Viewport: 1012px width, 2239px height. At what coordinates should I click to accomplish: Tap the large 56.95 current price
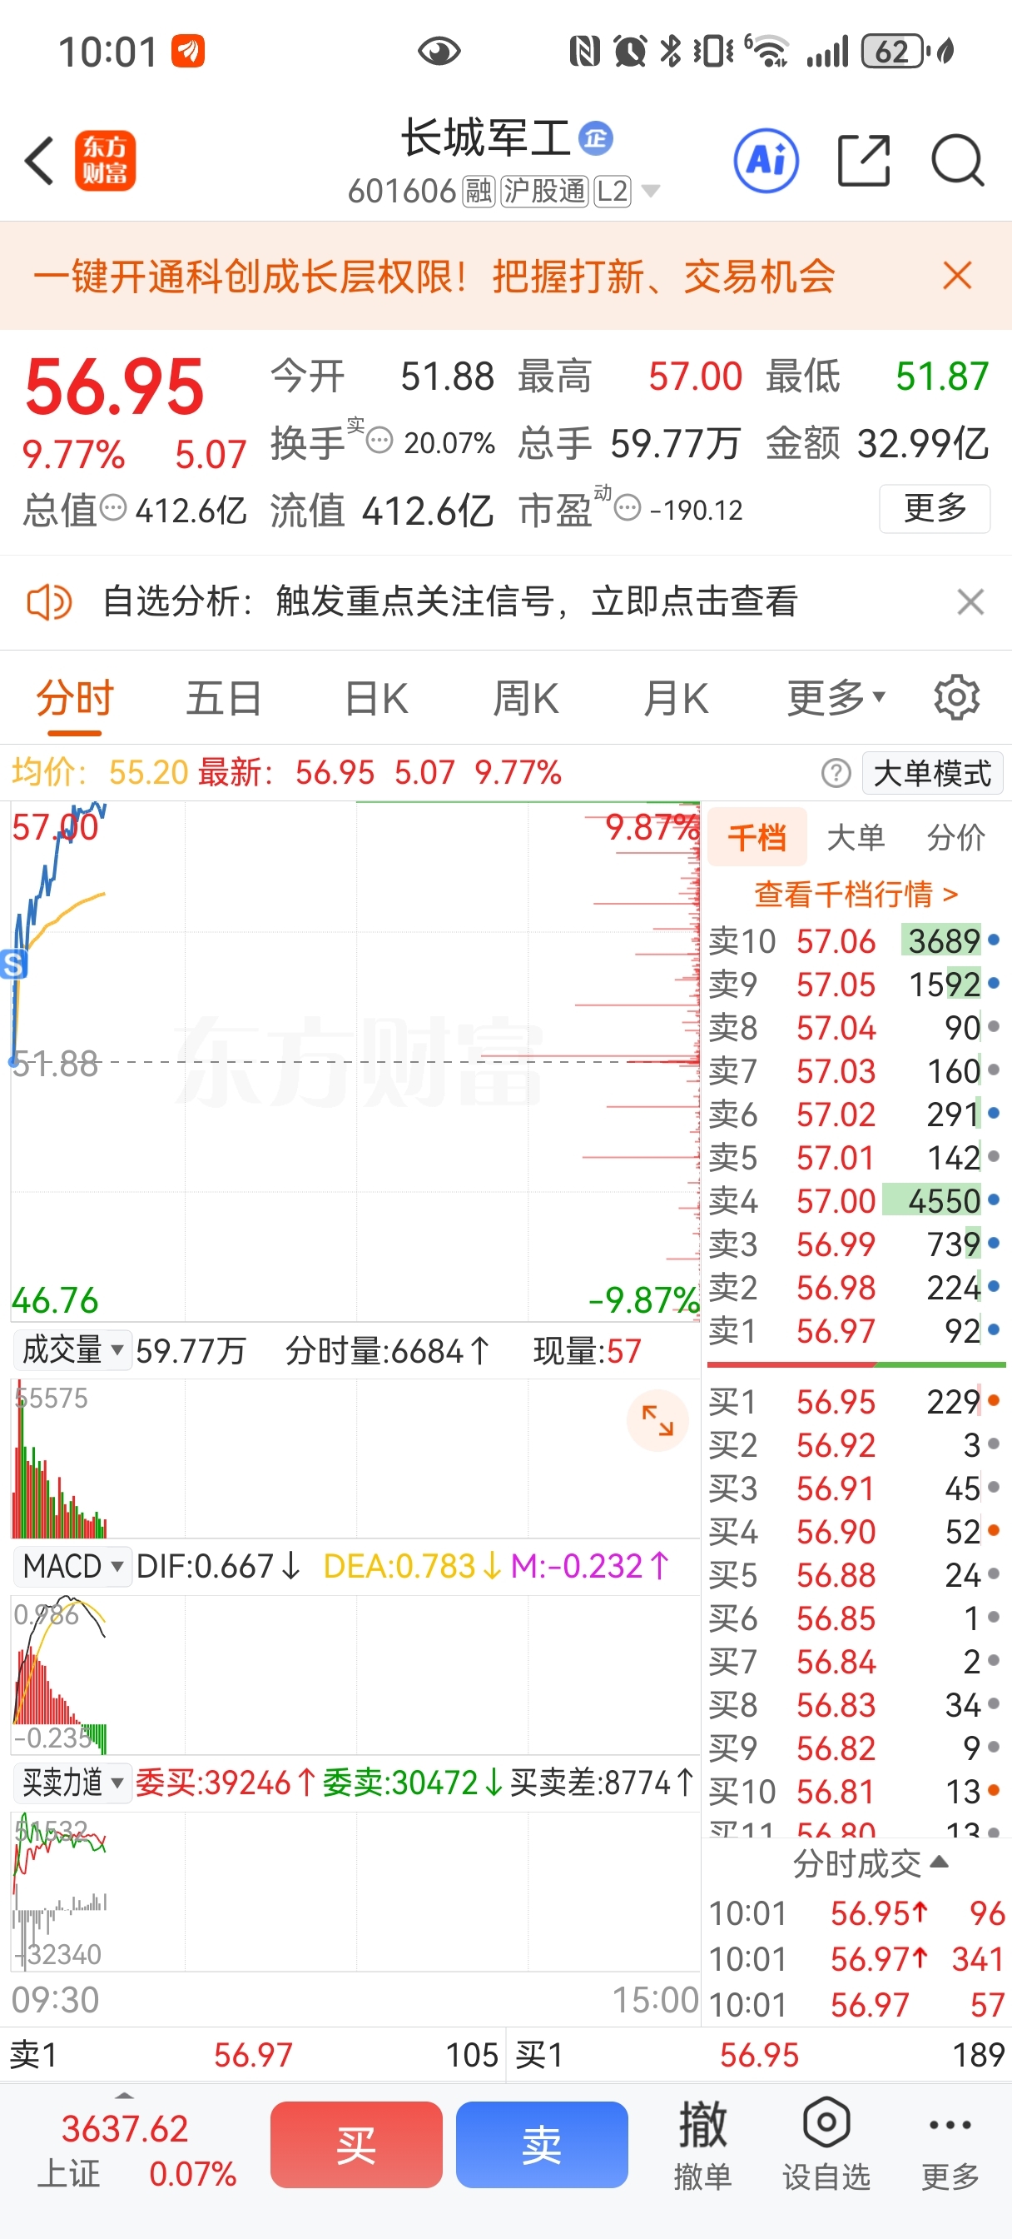(x=115, y=386)
